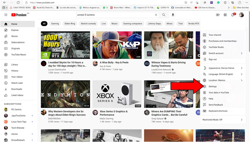Image resolution: width=250 pixels, height=142 pixels.
Task: Expand Restricted Mode: Off option
Action: point(223,120)
